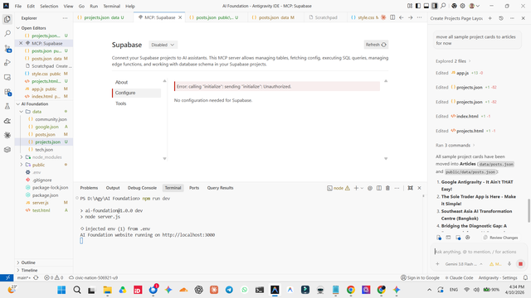
Task: Go back with the editor arrow
Action: click(402, 17)
